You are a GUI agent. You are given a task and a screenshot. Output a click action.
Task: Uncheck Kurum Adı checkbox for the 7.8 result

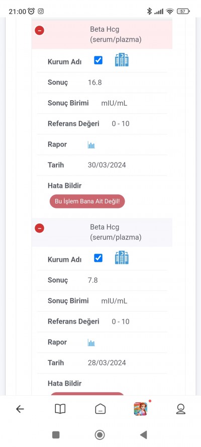point(98,258)
